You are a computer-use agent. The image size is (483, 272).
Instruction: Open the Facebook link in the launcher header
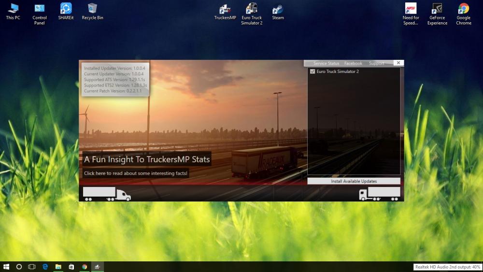tap(353, 63)
